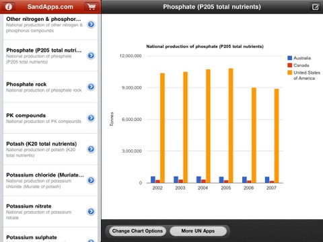The image size is (323, 242).
Task: Click Australia blue legend swatch
Action: pos(290,58)
